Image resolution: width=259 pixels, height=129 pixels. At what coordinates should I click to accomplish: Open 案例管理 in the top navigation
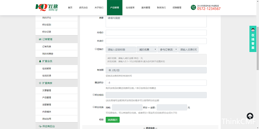click(x=146, y=7)
